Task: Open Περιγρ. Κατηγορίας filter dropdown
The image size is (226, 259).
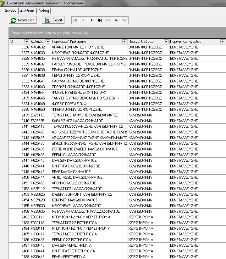Action: (x=223, y=42)
